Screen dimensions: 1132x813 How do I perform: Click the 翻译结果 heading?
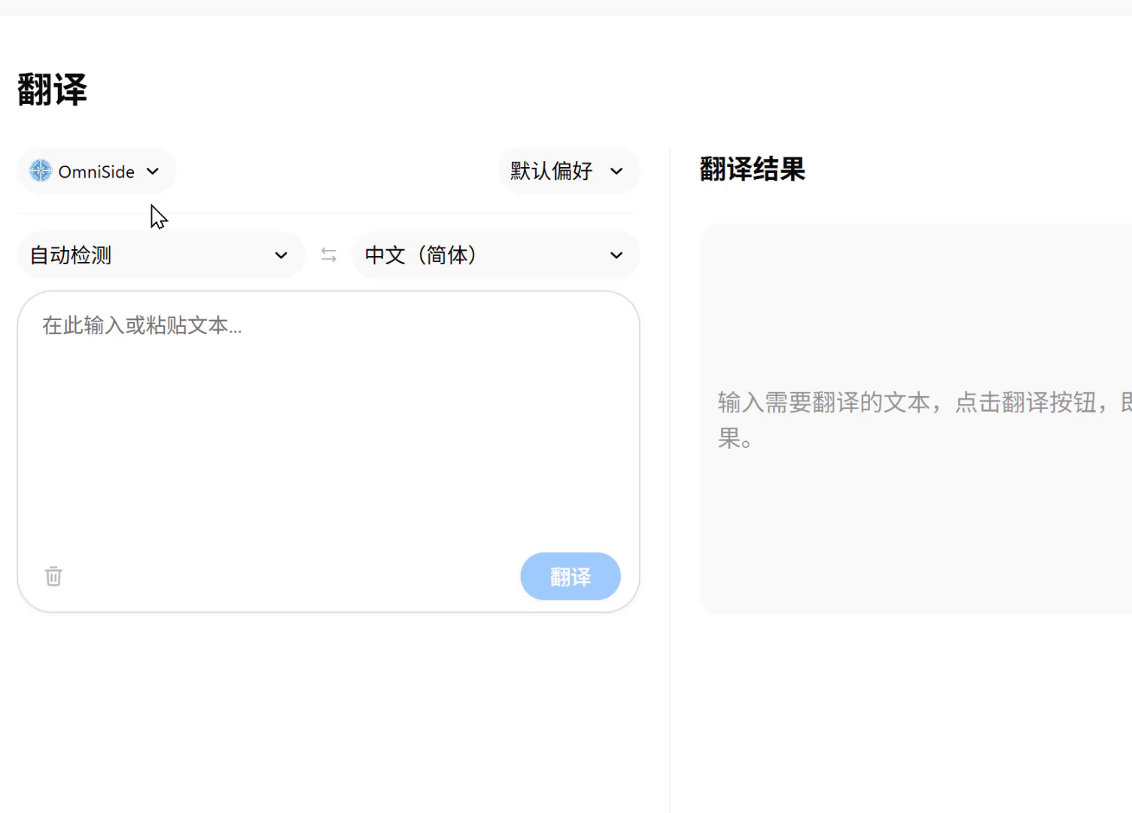(752, 169)
